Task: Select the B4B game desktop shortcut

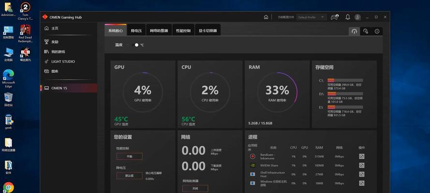Action: [25, 55]
